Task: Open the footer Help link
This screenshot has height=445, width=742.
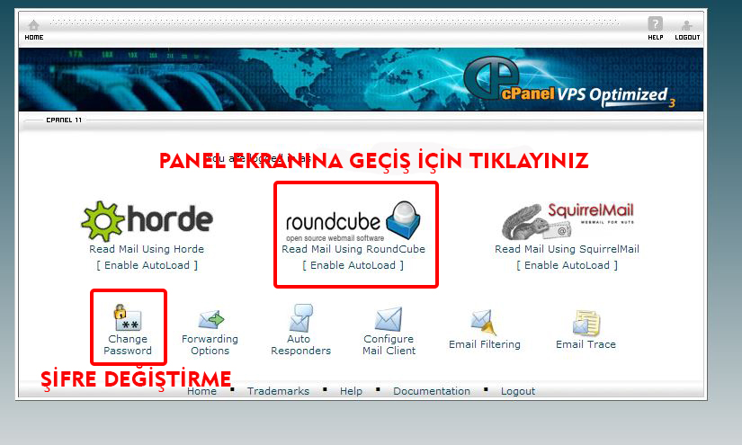Action: point(351,391)
